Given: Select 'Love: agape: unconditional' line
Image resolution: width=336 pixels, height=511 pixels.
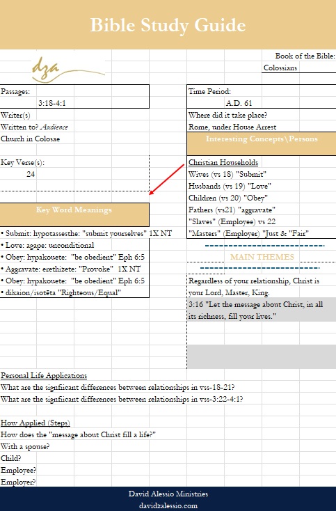Looking at the screenshot, I should (x=47, y=245).
